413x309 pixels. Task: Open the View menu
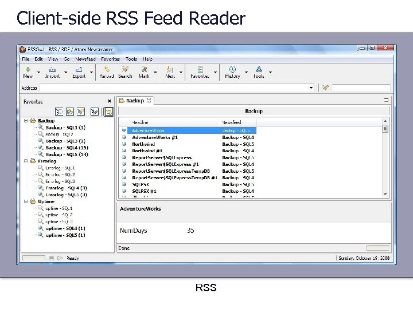53,59
